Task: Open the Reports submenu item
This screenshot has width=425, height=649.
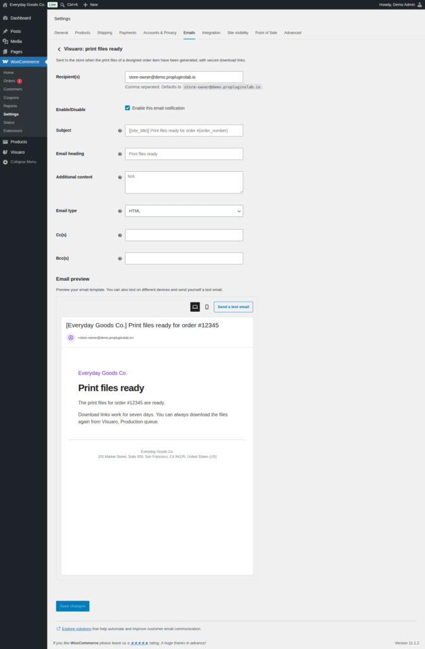Action: point(10,106)
